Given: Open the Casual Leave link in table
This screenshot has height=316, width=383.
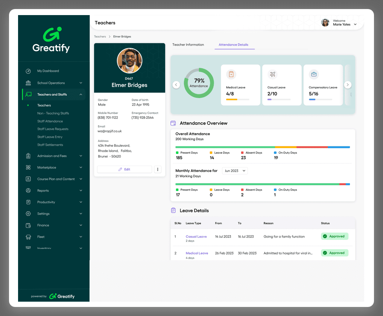Looking at the screenshot, I should tap(196, 236).
